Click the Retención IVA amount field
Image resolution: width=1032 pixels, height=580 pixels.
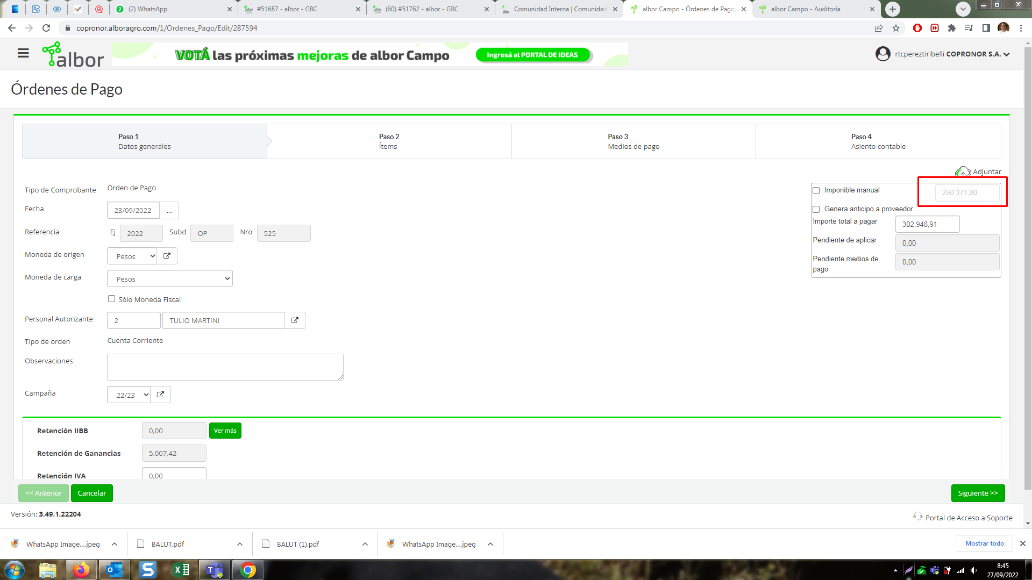click(174, 474)
